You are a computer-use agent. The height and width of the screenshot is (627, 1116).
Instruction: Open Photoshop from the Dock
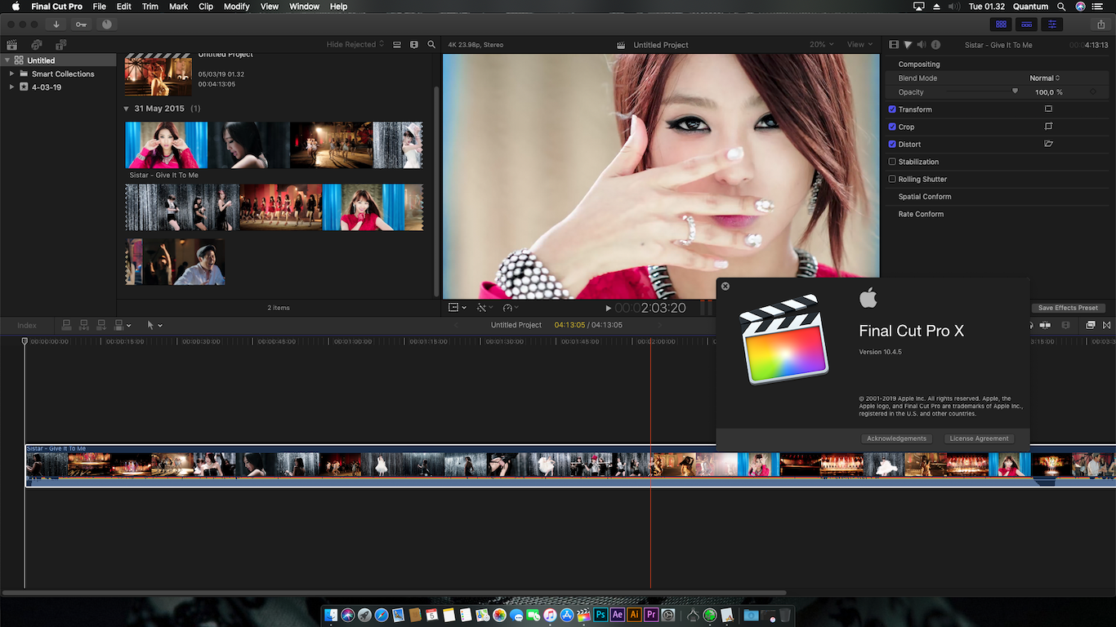tap(600, 615)
